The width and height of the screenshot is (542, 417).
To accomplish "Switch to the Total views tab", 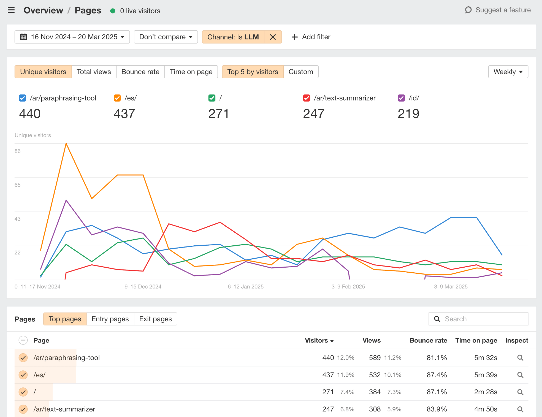I will pyautogui.click(x=94, y=72).
